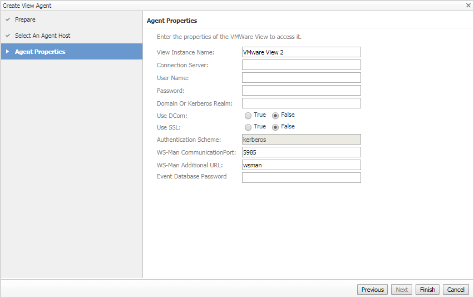The height and width of the screenshot is (298, 474).
Task: Select True for Use DCom
Action: tap(248, 115)
